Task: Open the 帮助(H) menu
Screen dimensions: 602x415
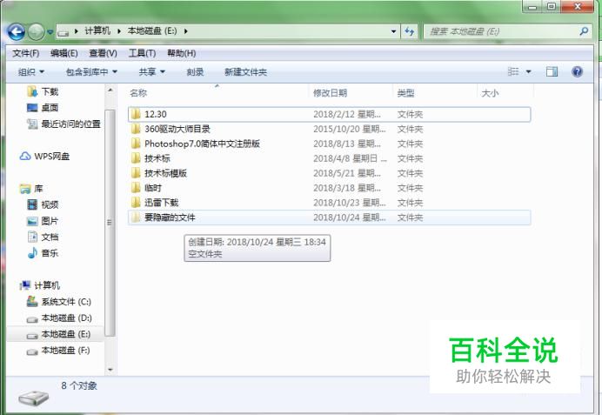Action: (x=181, y=53)
